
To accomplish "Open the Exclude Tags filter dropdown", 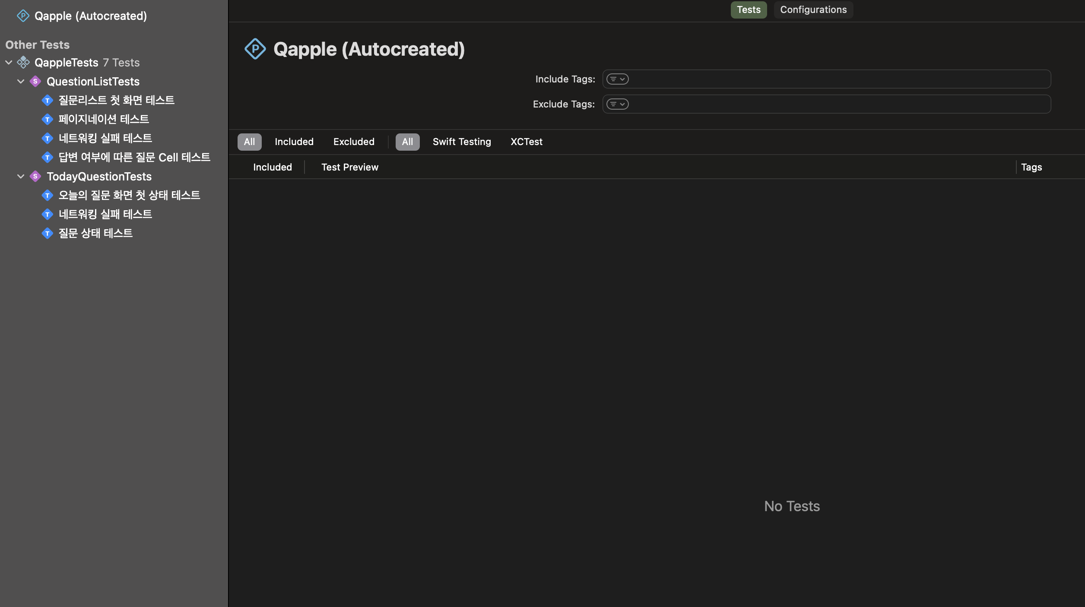I will point(617,104).
